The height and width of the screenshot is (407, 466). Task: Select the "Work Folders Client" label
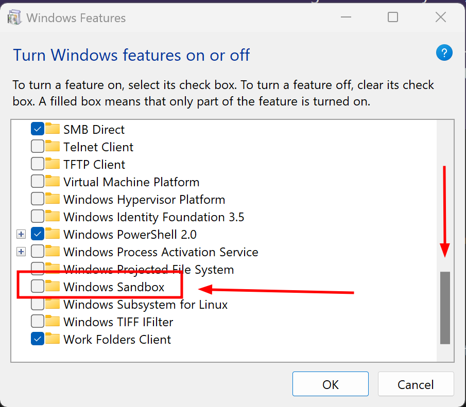click(117, 340)
